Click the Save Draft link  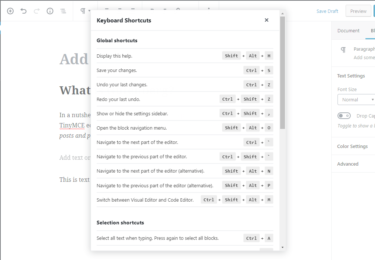(x=327, y=11)
